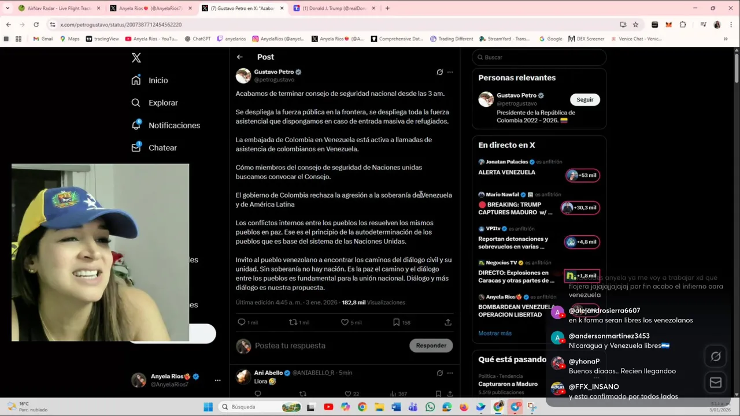This screenshot has height=416, width=740.
Task: Switch to AirNav Radar browser tab
Action: point(59,8)
